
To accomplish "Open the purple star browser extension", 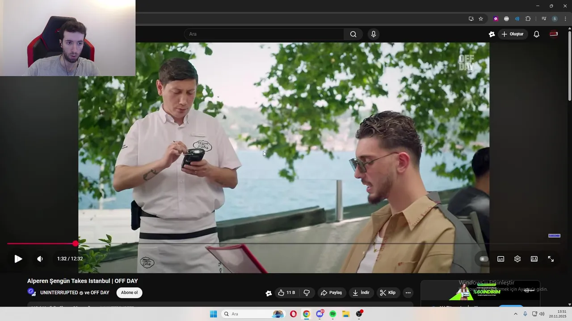I will point(496,19).
